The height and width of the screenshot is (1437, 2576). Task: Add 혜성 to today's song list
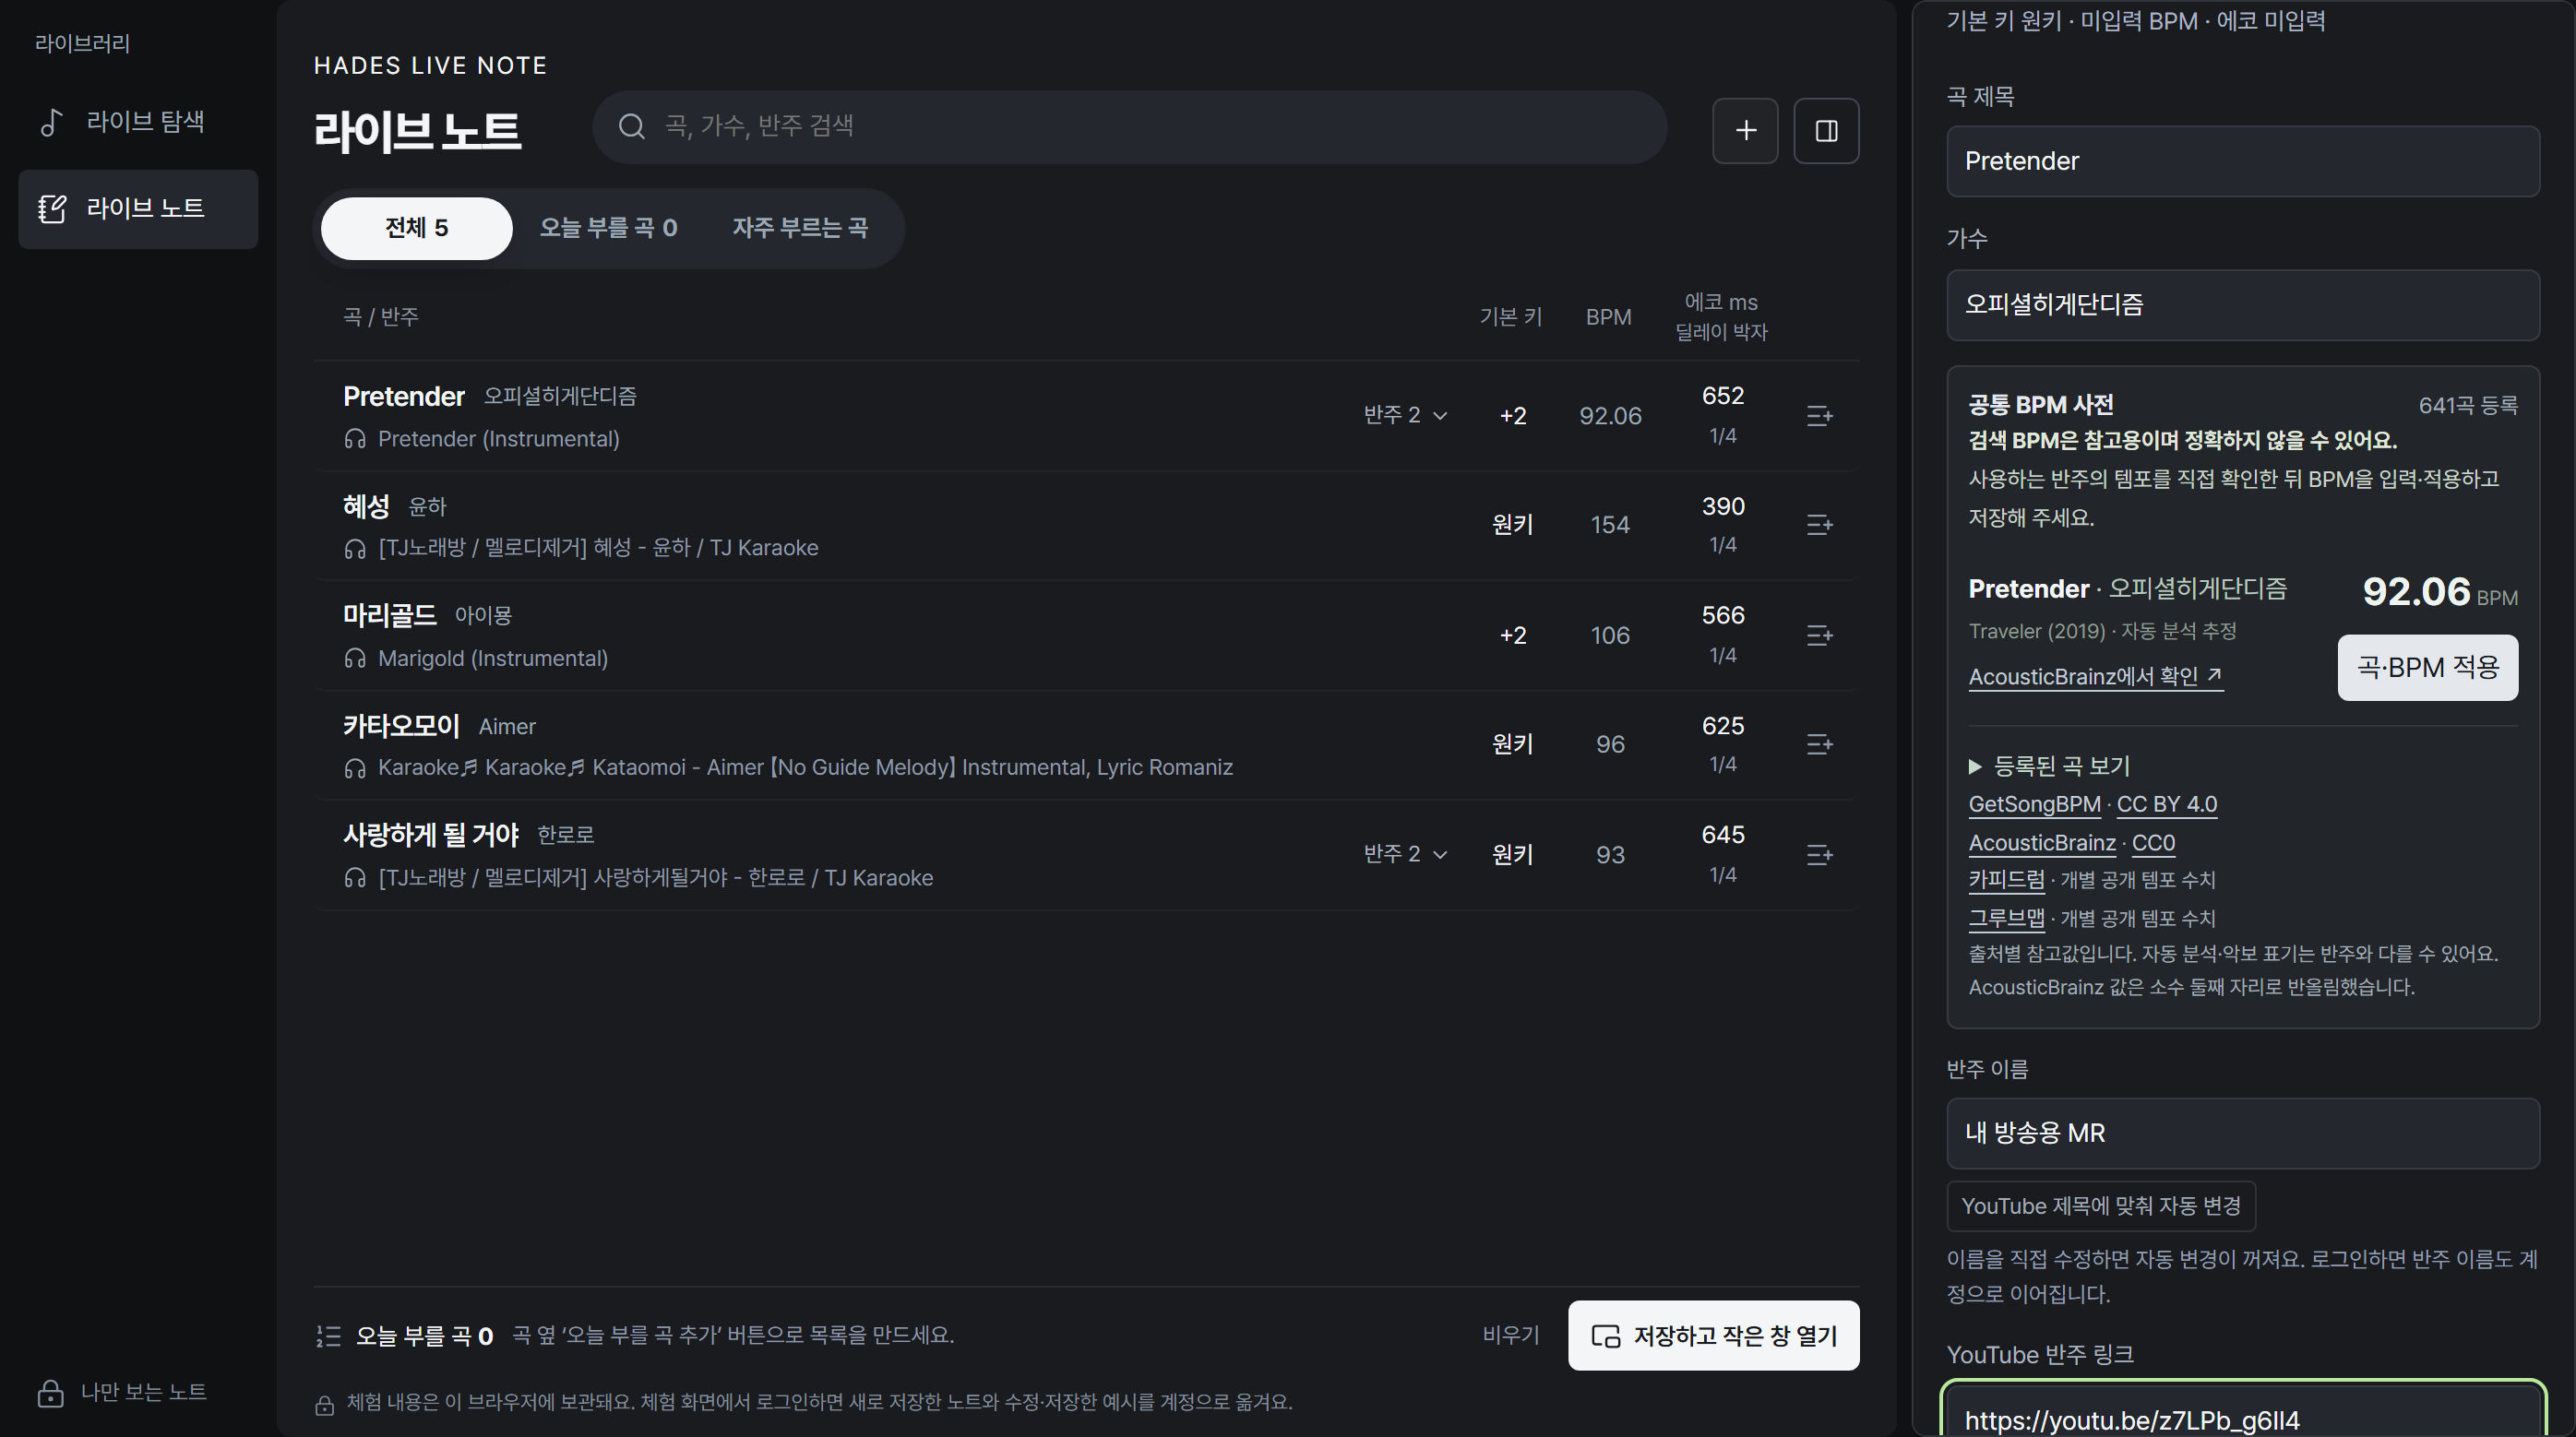[1819, 524]
